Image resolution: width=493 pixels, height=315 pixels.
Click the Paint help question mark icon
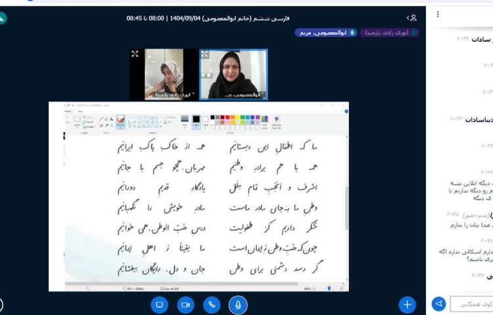click(346, 112)
